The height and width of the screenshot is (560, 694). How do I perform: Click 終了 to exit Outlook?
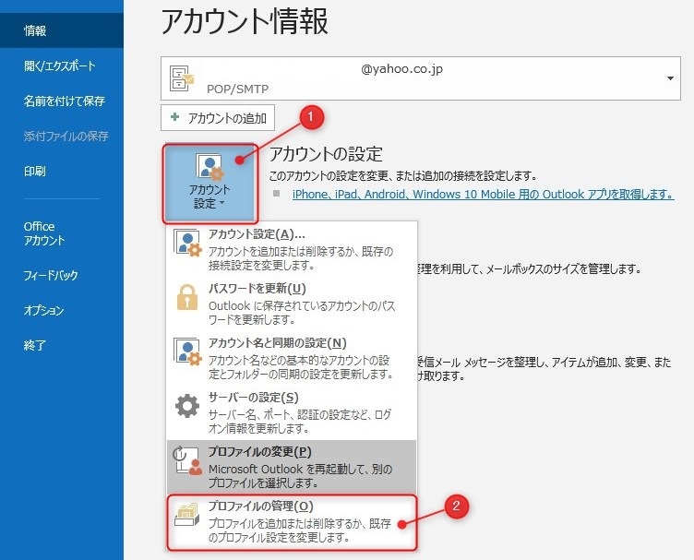(35, 346)
